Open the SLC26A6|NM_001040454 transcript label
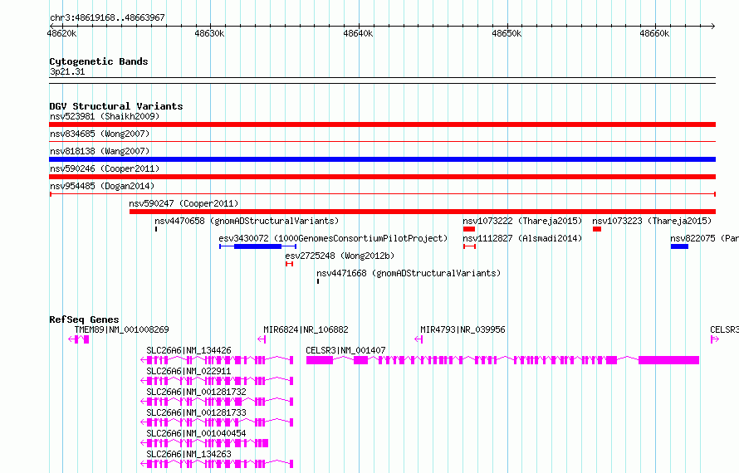Viewport: 739px width, 473px height. click(x=196, y=433)
